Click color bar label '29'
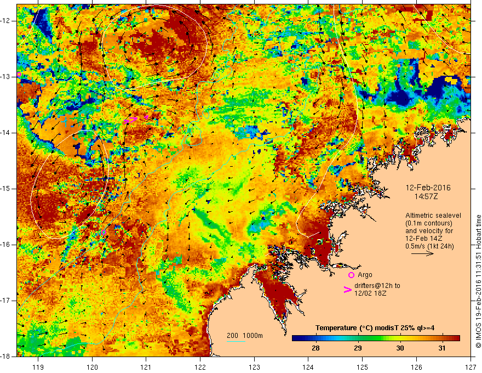Screen dimensions: 482x373 [x=358, y=348]
